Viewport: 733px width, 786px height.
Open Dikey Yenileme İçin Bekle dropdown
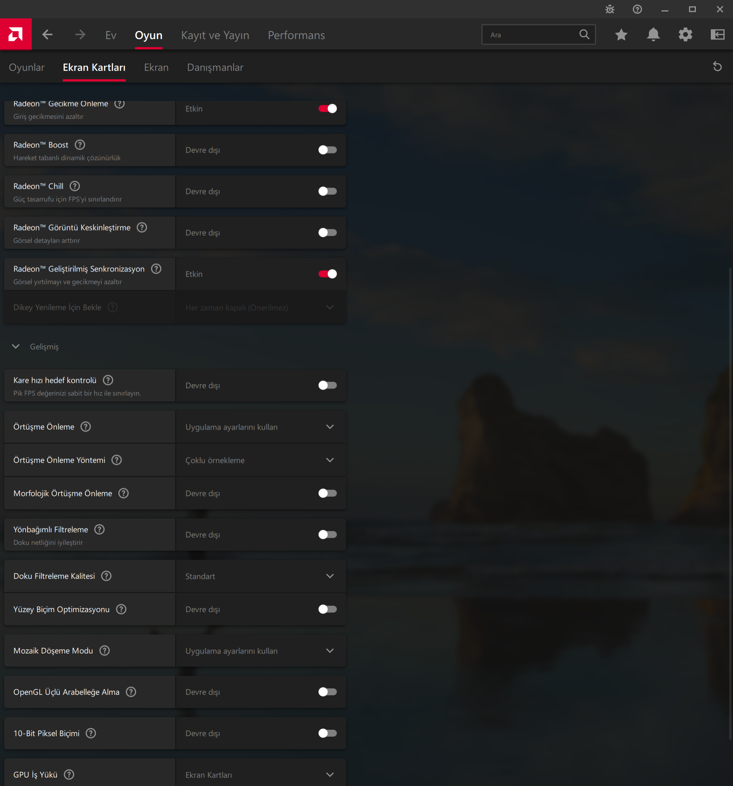pos(261,307)
